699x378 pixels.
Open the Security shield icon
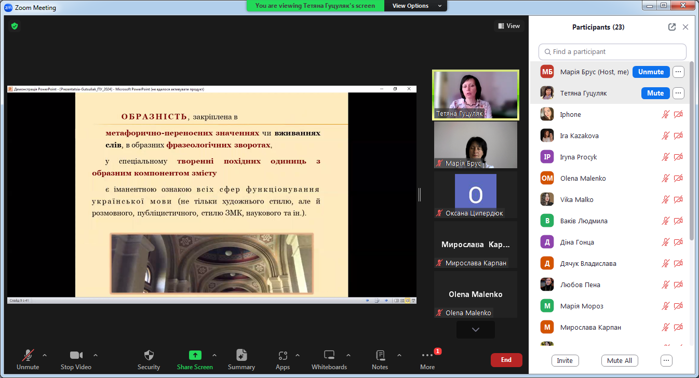(149, 356)
